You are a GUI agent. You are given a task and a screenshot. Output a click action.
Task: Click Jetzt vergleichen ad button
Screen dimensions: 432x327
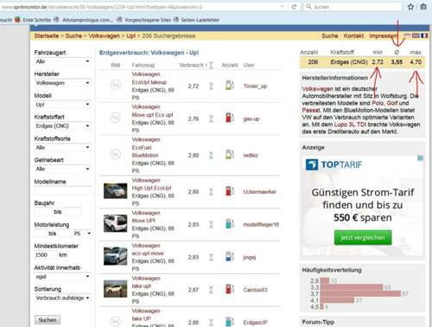click(363, 238)
